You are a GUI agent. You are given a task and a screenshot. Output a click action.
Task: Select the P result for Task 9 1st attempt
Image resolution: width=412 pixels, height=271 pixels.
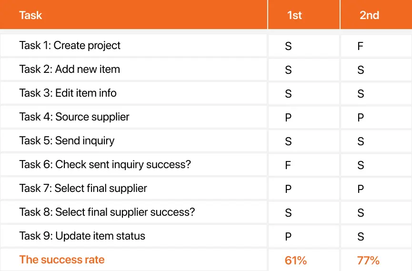click(288, 237)
